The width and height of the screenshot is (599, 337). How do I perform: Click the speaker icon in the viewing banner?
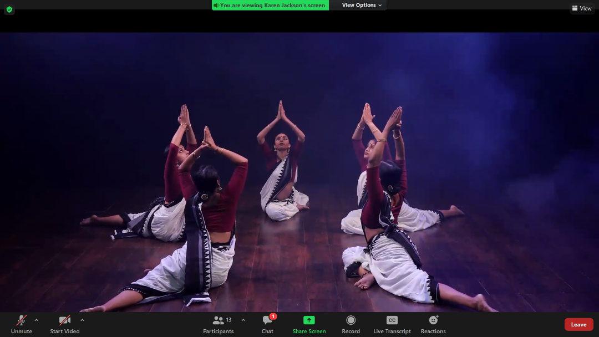pos(216,5)
